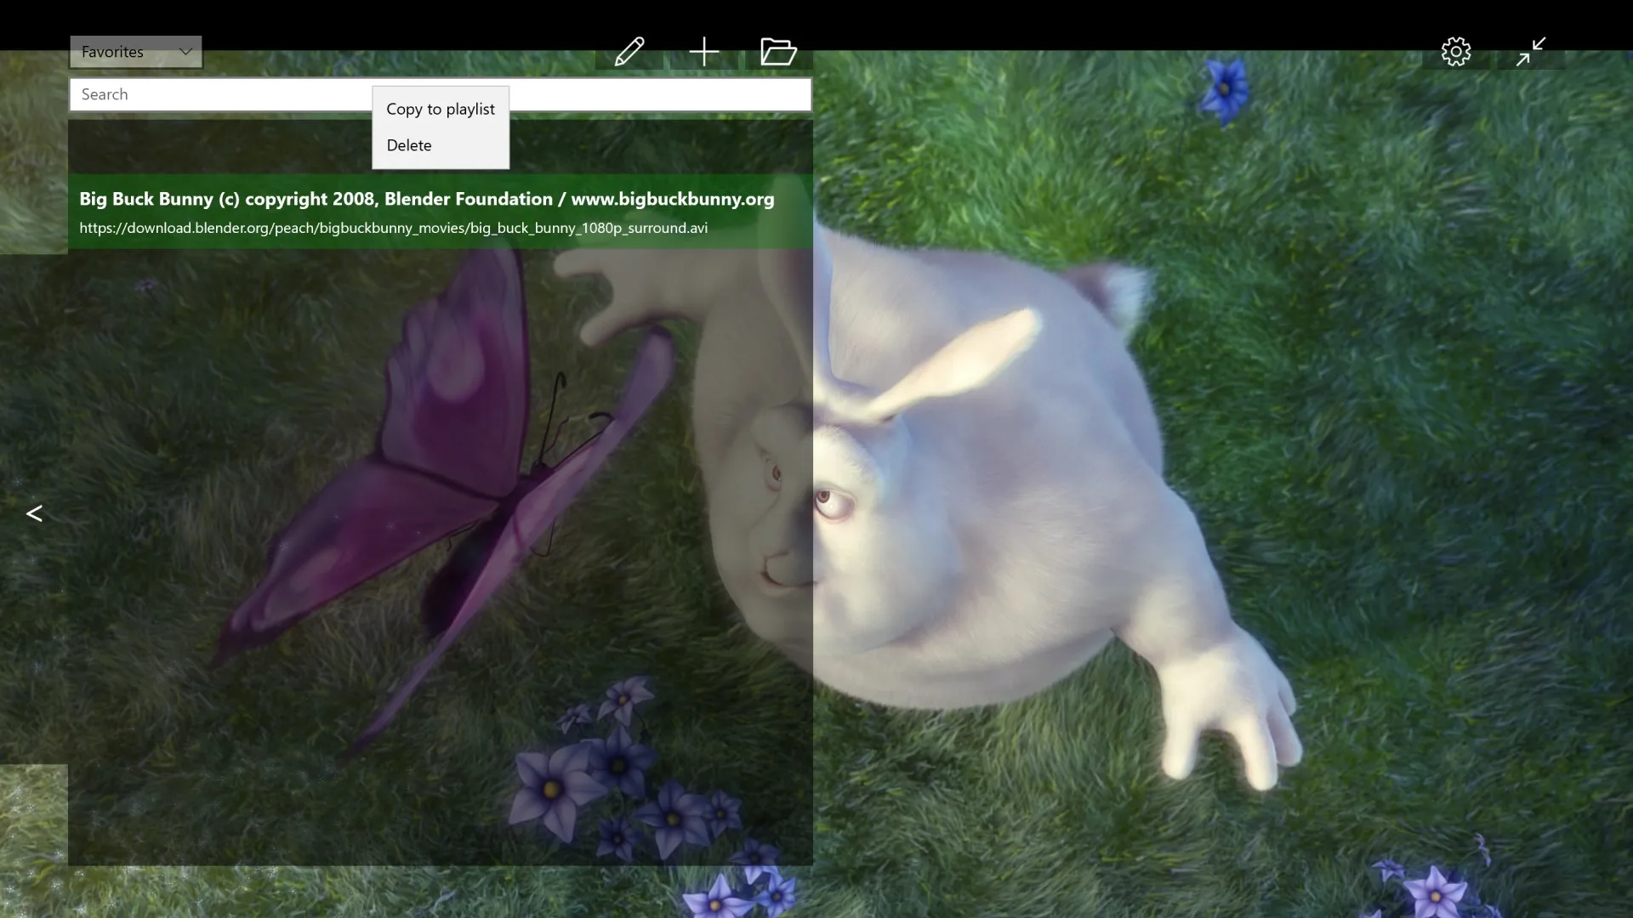
Task: Exit fullscreen with the shrink arrows icon
Action: click(1531, 52)
